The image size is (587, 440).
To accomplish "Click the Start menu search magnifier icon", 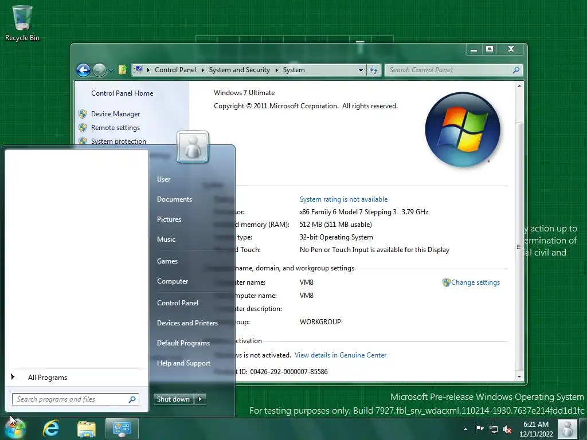I will tap(132, 399).
